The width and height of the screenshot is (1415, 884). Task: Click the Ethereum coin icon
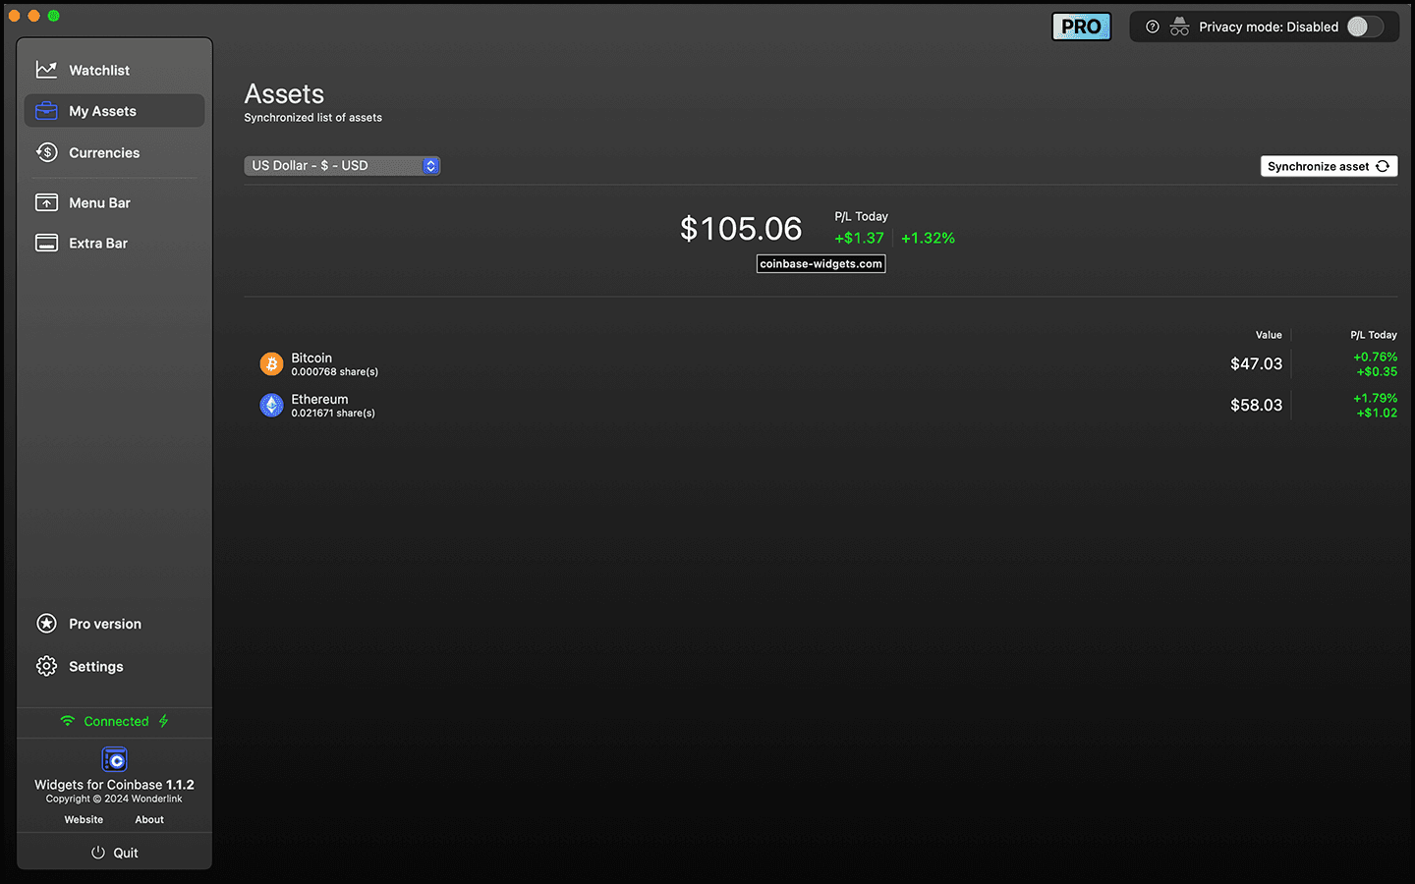coord(271,405)
